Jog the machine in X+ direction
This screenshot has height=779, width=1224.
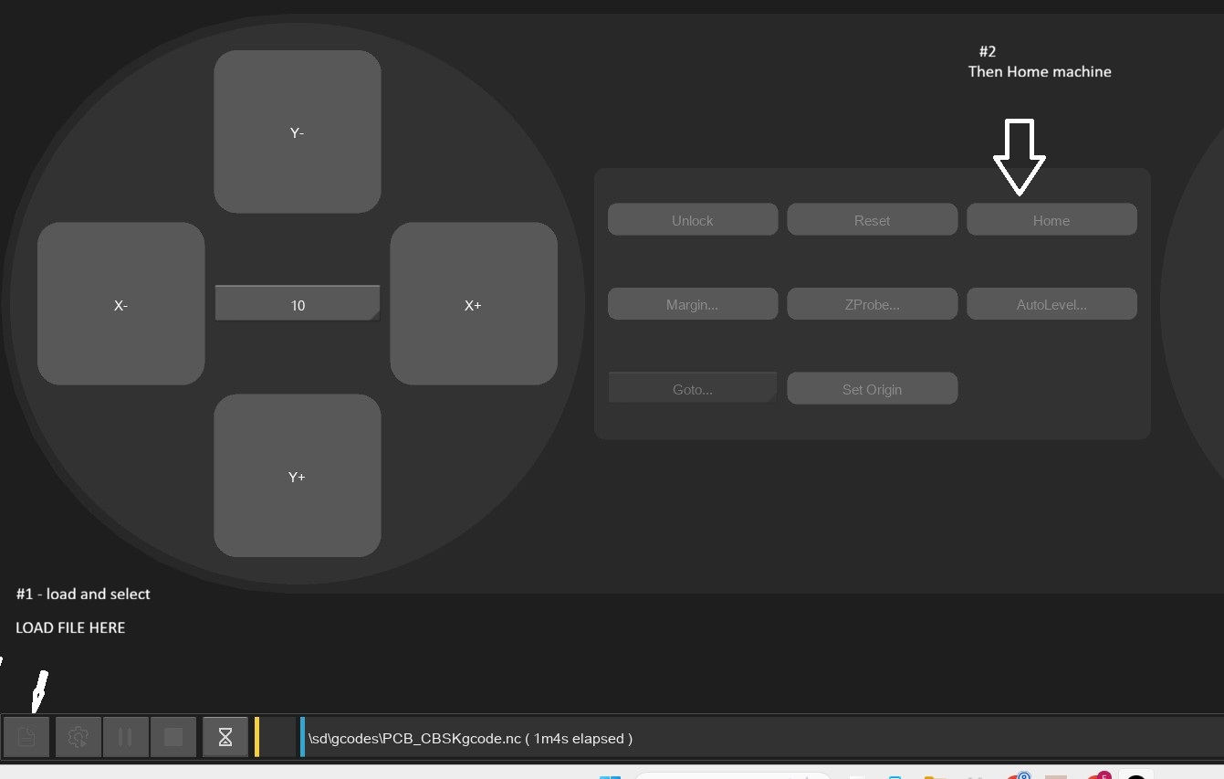pyautogui.click(x=473, y=303)
